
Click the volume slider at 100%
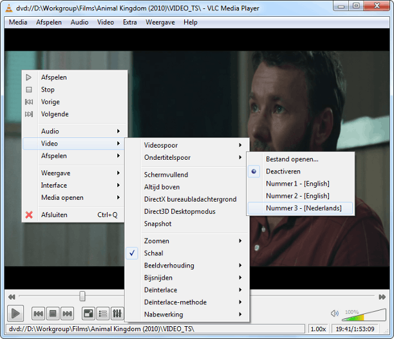[x=364, y=315]
